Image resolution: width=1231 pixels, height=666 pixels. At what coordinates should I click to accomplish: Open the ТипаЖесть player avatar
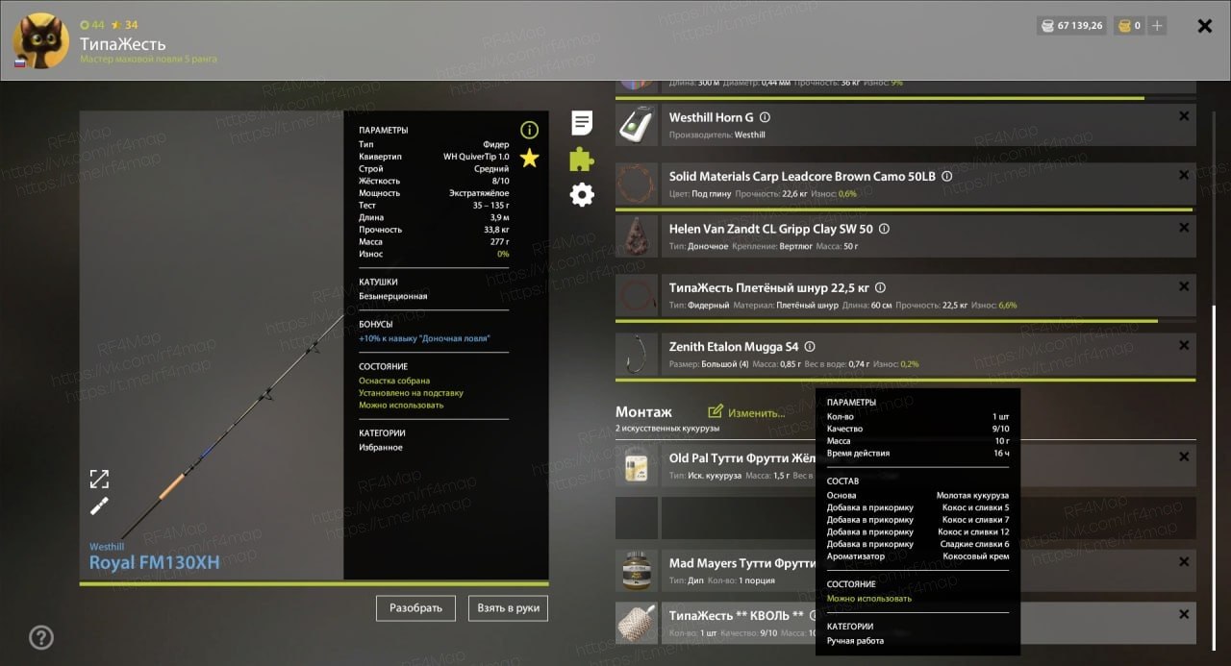point(40,41)
